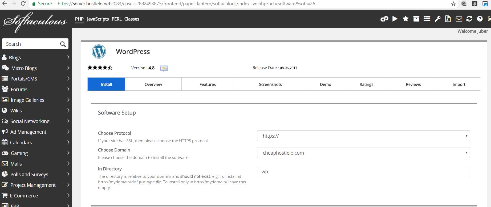Open demos via the play triangle icon
This screenshot has height=207, width=491.
tap(395, 19)
